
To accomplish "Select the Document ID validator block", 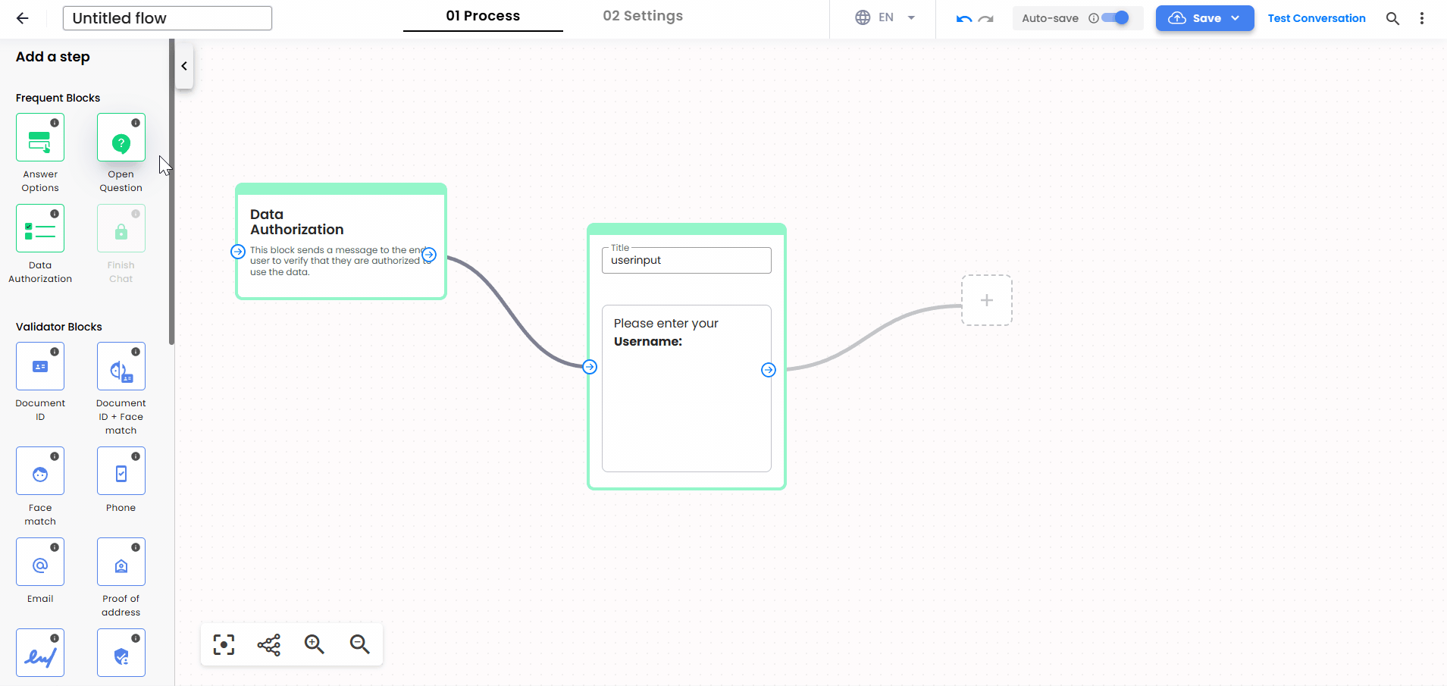I will 40,367.
